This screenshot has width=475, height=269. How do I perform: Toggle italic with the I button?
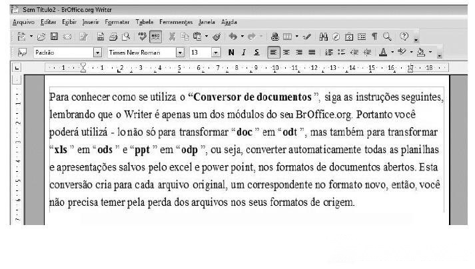[244, 53]
